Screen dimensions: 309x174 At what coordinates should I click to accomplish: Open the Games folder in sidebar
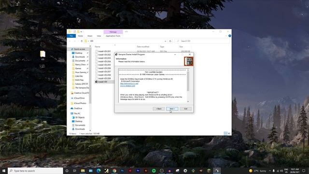[x=78, y=69]
